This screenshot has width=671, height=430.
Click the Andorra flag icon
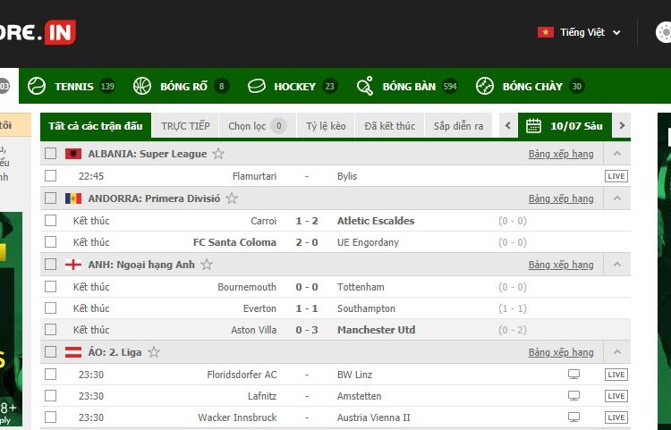point(73,198)
